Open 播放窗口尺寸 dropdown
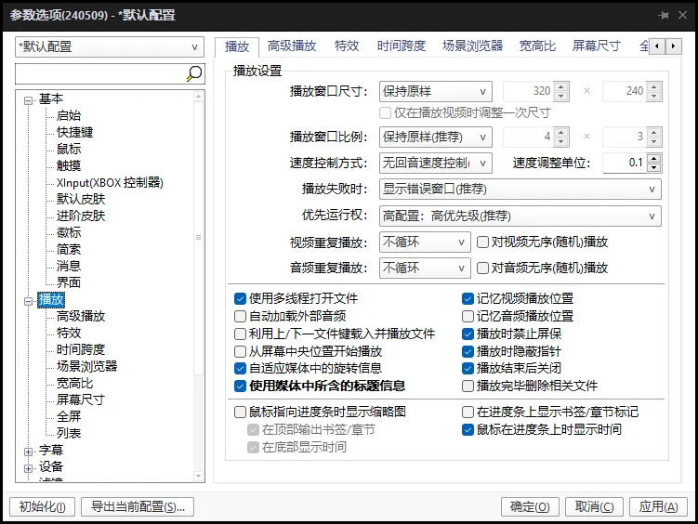 (x=435, y=92)
